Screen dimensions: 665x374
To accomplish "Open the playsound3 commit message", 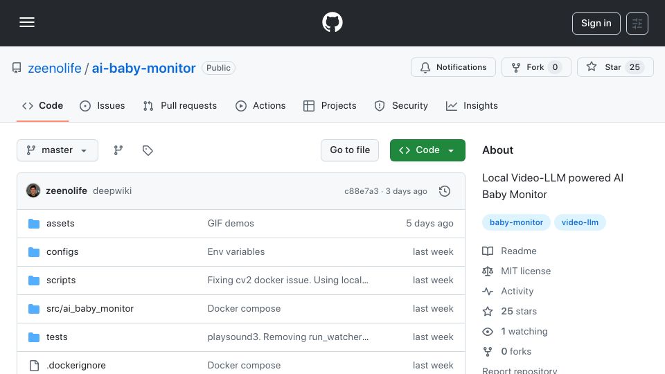I will pyautogui.click(x=288, y=337).
